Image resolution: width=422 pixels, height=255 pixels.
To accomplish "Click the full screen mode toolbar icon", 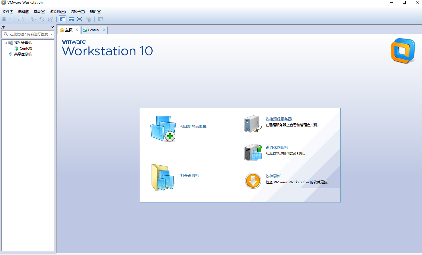I will point(80,19).
